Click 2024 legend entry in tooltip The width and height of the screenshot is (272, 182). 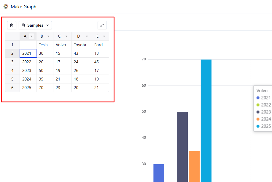(x=264, y=119)
